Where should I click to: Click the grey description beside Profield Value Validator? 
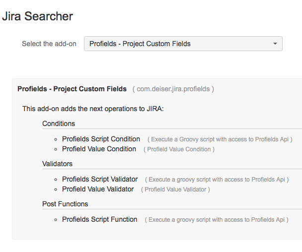[175, 189]
